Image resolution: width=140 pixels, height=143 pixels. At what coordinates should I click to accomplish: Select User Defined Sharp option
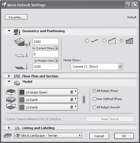(94, 99)
